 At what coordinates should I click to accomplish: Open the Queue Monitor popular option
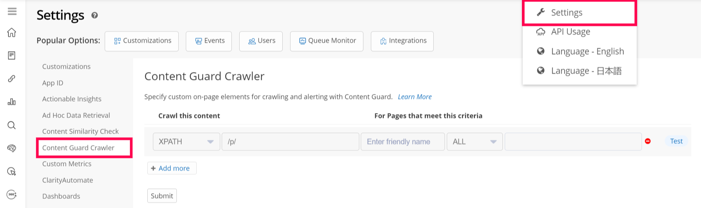[x=327, y=41]
